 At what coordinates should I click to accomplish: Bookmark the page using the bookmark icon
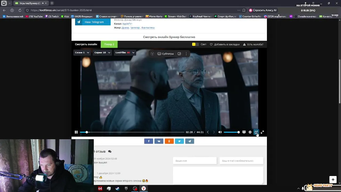[244, 10]
